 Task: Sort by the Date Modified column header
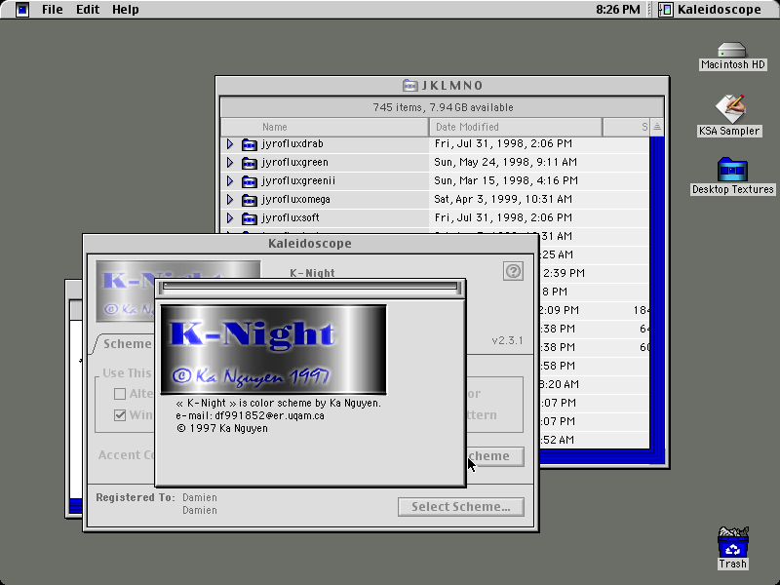[516, 128]
